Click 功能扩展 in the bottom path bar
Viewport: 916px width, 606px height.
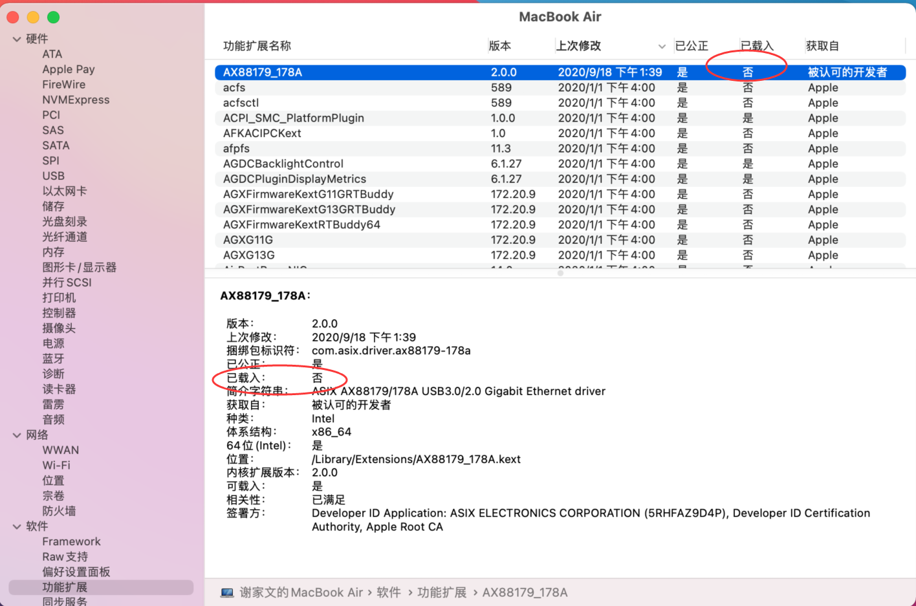[441, 592]
